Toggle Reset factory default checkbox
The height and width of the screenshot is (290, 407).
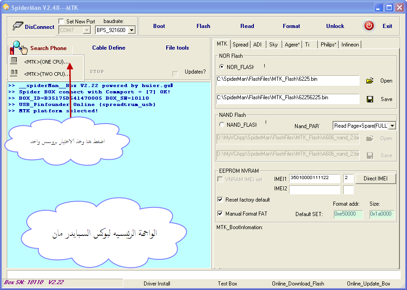coord(220,199)
